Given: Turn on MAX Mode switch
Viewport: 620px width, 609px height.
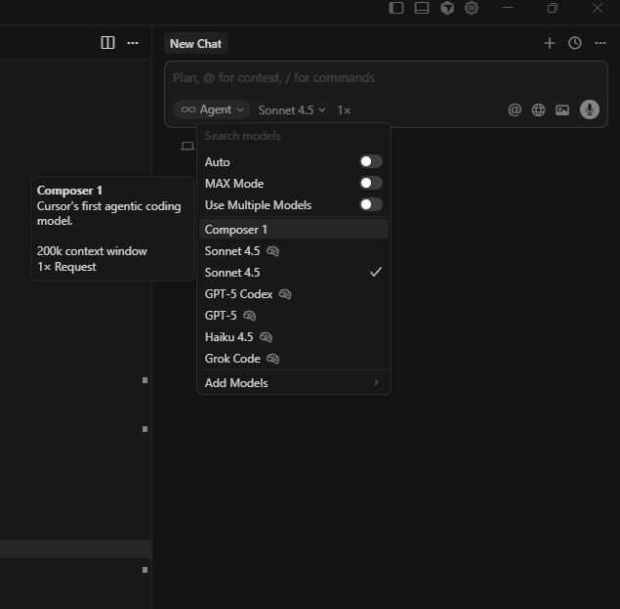Looking at the screenshot, I should pos(371,183).
